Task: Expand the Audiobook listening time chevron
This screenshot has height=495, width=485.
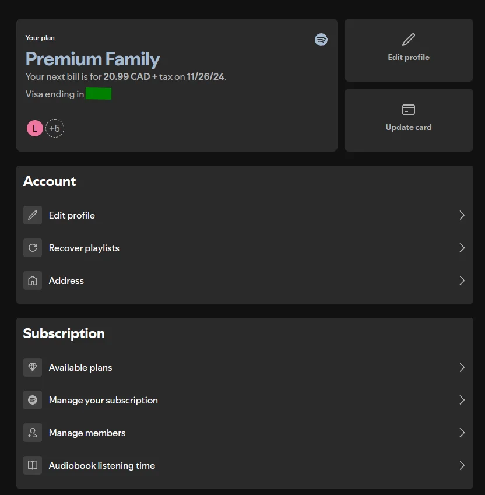Action: (x=462, y=465)
